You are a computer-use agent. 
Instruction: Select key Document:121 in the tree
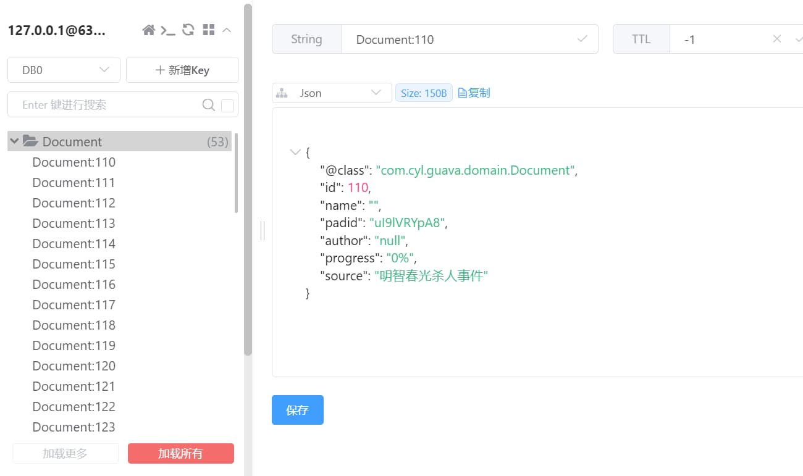(74, 386)
